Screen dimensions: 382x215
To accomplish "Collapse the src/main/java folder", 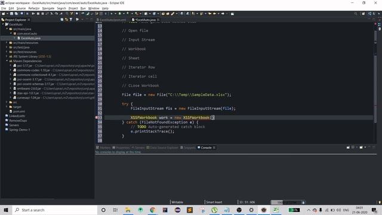I will click(7, 29).
